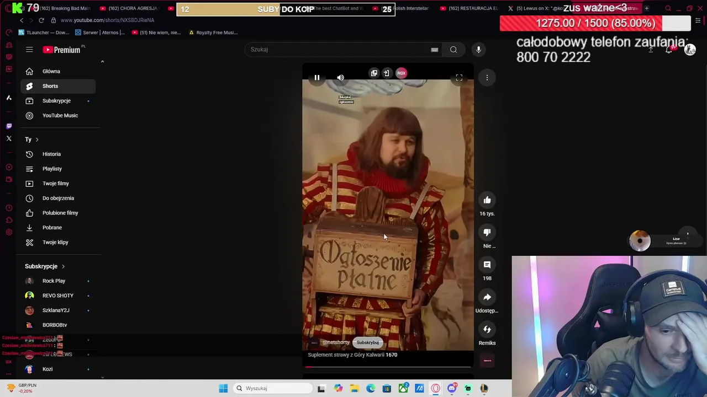Open the BORBOBtv channel
The width and height of the screenshot is (707, 397).
(x=58, y=325)
